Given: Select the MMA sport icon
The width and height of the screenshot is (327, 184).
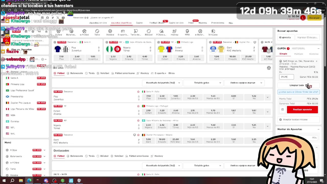Looking at the screenshot, I should click(x=187, y=32).
